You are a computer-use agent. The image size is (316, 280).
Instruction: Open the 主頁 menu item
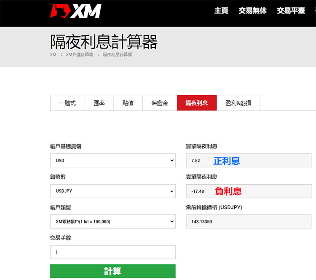pyautogui.click(x=221, y=11)
